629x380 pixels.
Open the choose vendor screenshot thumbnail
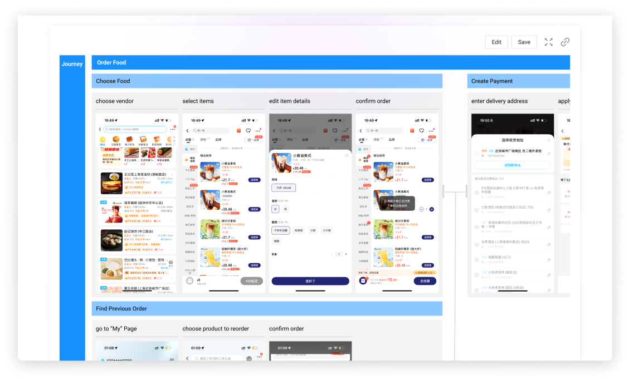pos(136,203)
